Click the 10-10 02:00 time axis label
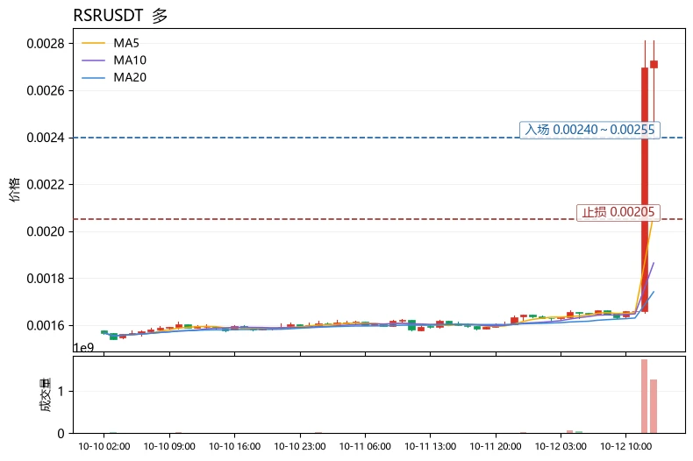 104,446
